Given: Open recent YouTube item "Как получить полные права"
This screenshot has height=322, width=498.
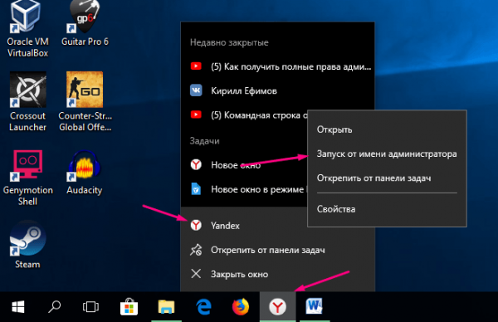Looking at the screenshot, I should (x=277, y=66).
